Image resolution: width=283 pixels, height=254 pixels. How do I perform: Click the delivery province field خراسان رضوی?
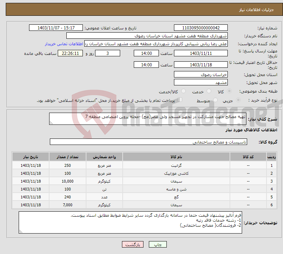201,74
